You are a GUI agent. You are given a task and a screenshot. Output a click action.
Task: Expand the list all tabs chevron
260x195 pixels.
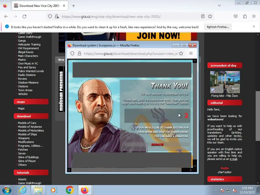click(x=219, y=6)
